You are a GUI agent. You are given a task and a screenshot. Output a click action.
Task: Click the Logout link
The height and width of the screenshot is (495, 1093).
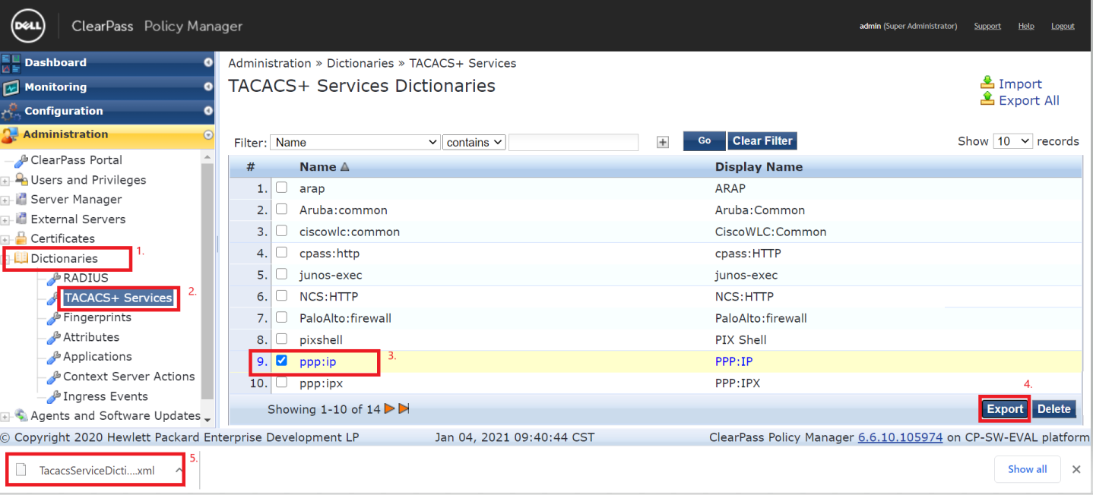[1063, 26]
